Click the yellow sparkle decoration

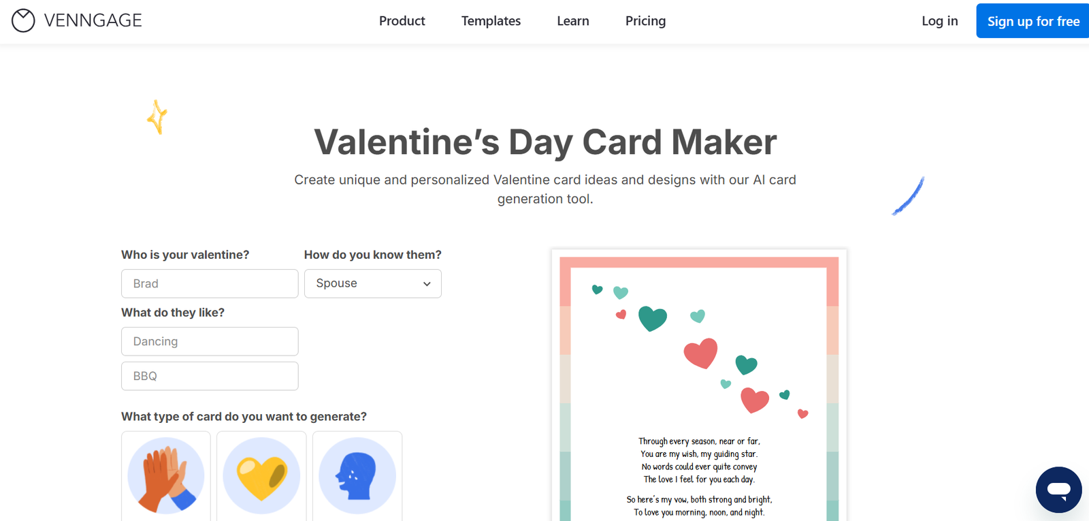157,117
